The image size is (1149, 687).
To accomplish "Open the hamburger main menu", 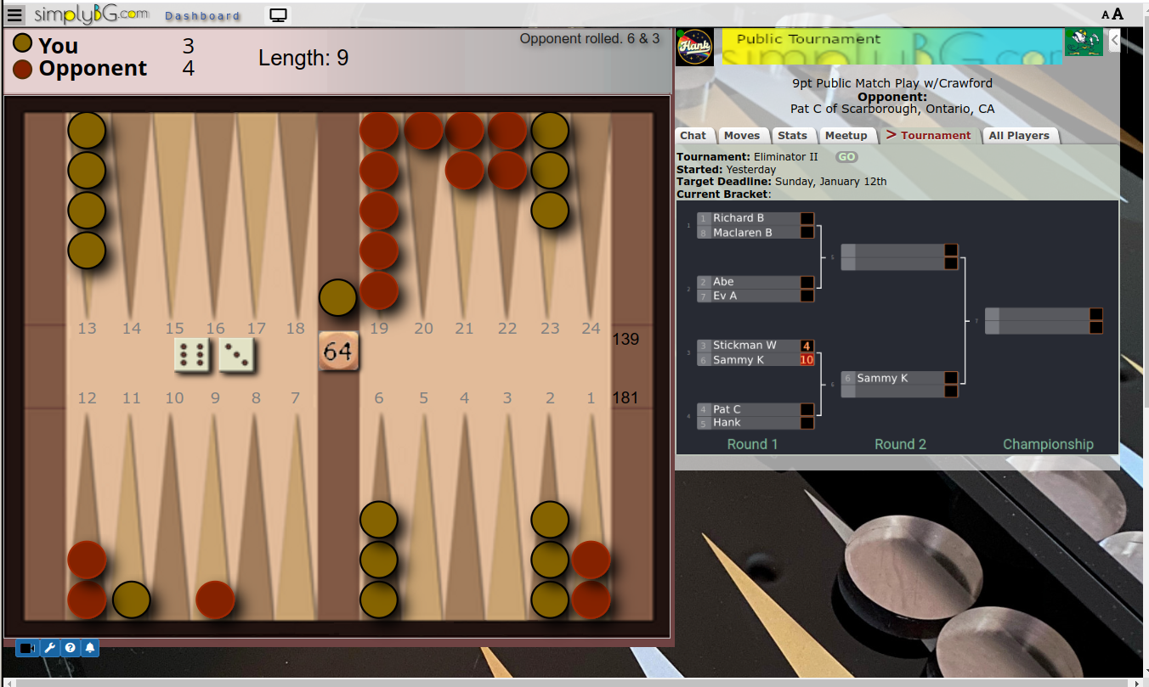I will point(14,14).
